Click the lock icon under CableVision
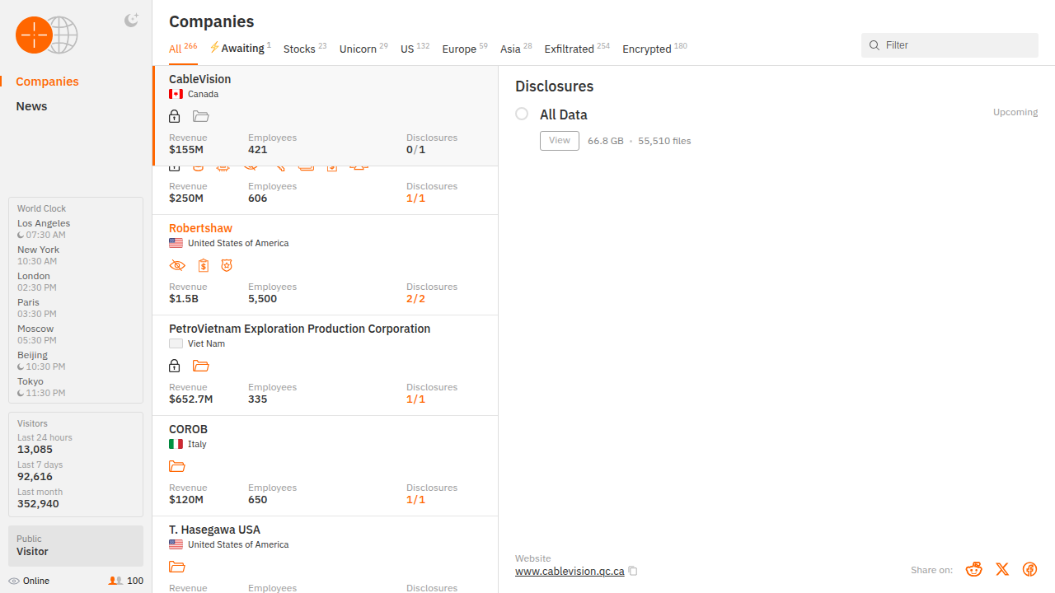This screenshot has width=1055, height=593. click(x=175, y=116)
